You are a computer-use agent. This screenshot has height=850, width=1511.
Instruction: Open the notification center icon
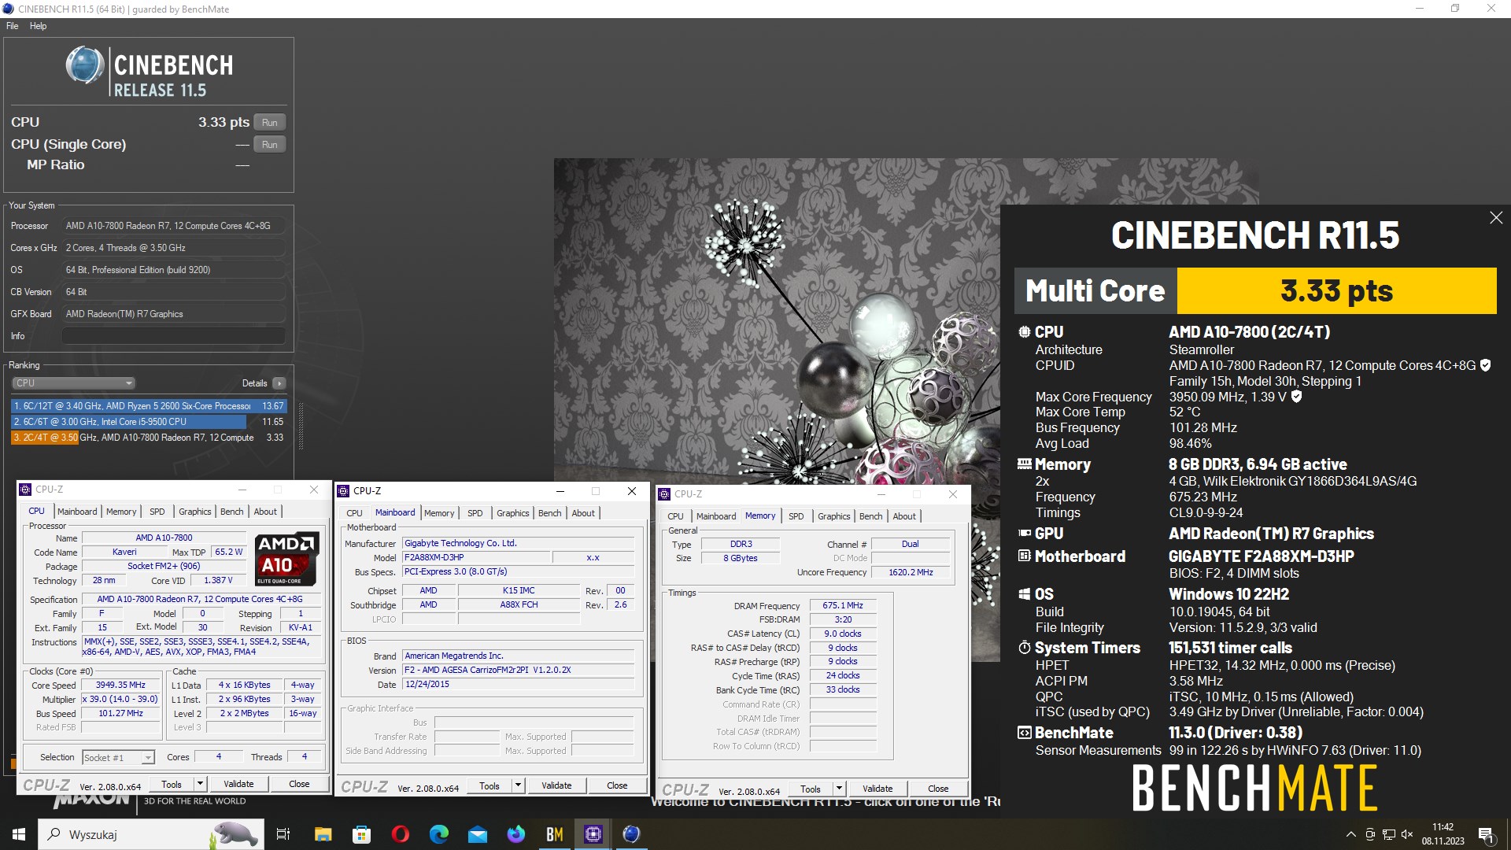pos(1486,834)
